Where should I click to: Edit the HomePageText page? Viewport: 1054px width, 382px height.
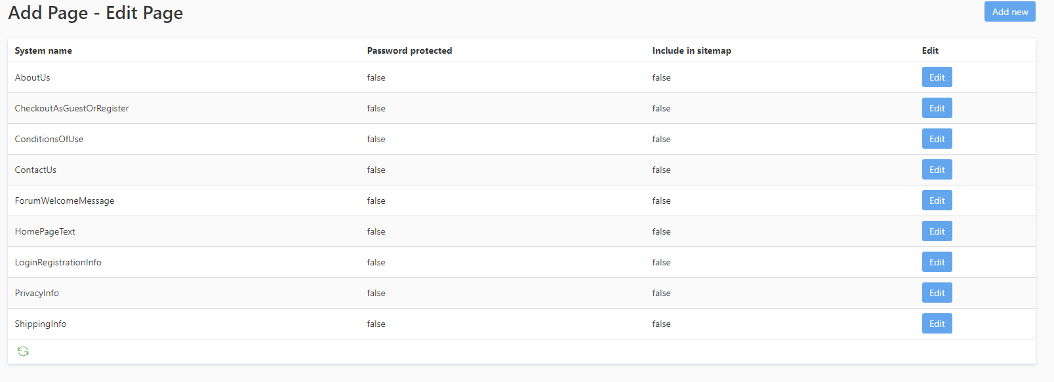pos(937,231)
